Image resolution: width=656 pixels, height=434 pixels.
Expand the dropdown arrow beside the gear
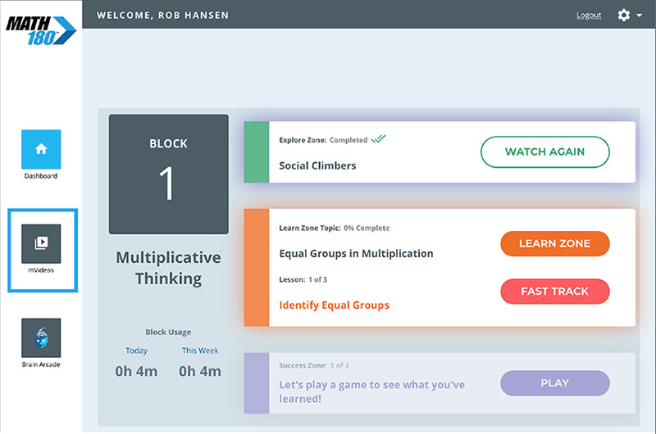pyautogui.click(x=640, y=16)
